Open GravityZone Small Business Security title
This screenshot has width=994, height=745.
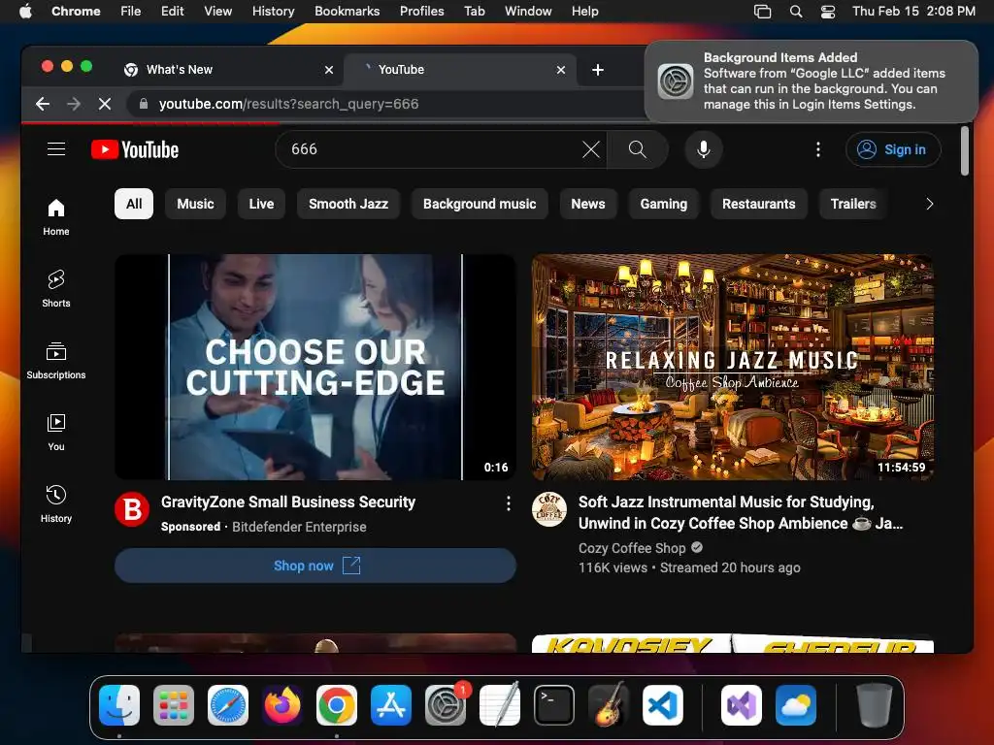tap(287, 502)
